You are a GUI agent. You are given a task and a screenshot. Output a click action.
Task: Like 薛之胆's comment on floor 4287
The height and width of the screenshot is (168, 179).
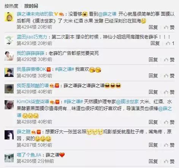(169, 145)
